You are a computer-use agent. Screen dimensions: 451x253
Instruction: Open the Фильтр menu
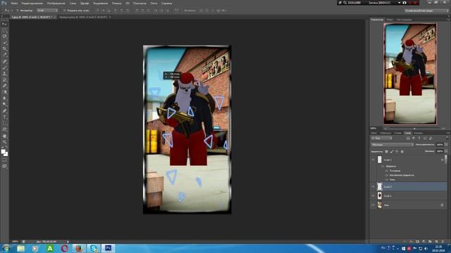pos(116,3)
